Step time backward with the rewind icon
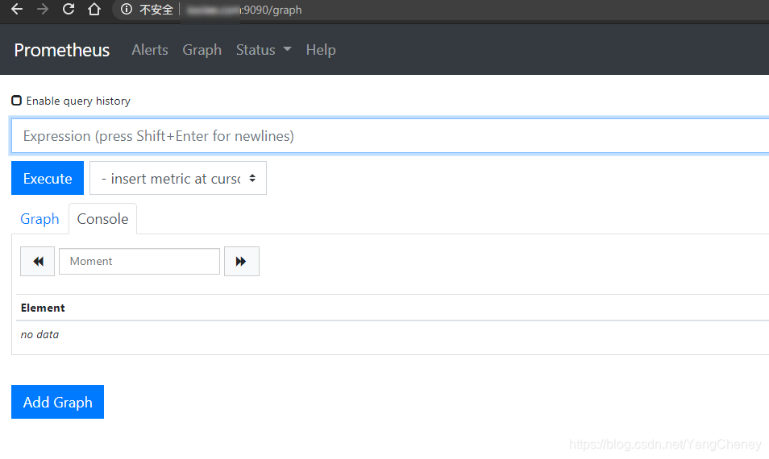This screenshot has height=459, width=769. point(37,261)
